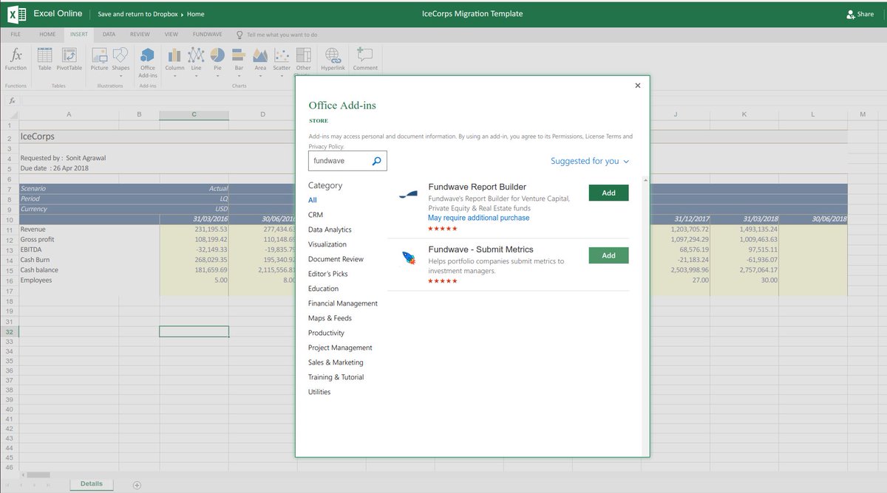
Task: Add a new sheet with plus icon
Action: (x=137, y=485)
